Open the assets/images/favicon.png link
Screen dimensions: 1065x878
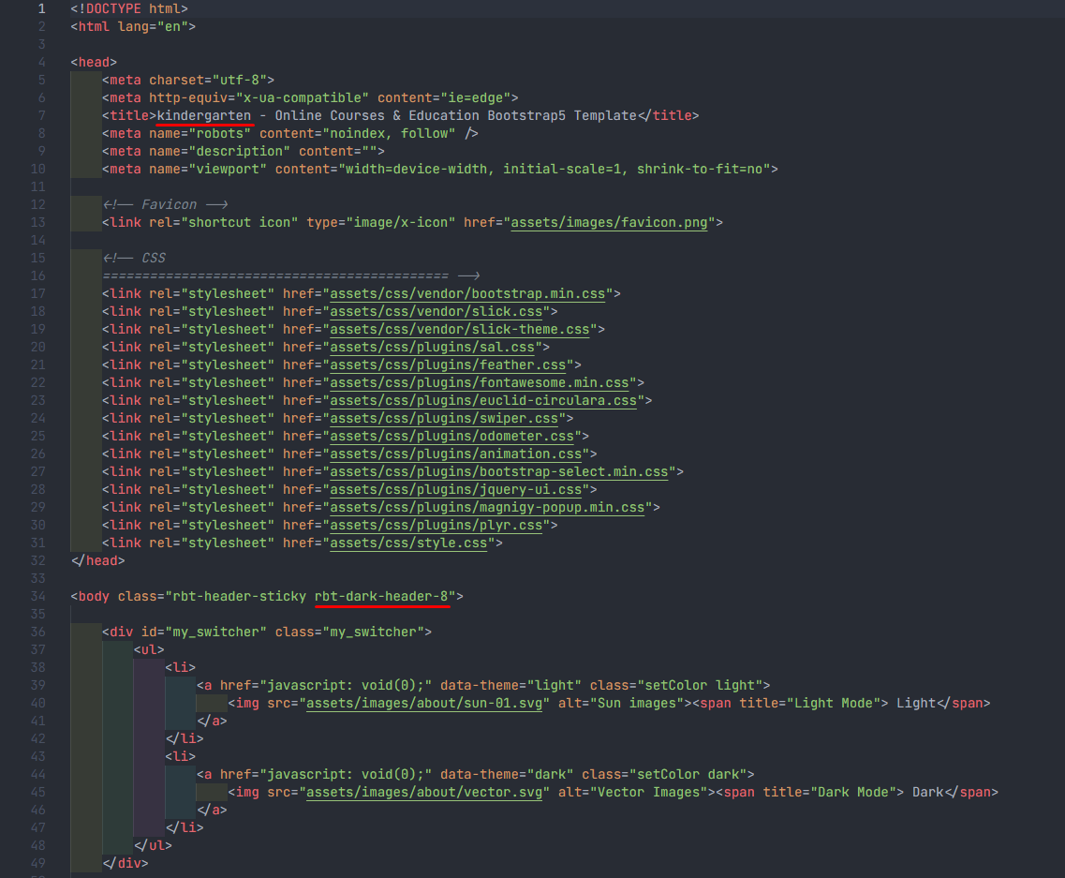click(613, 222)
